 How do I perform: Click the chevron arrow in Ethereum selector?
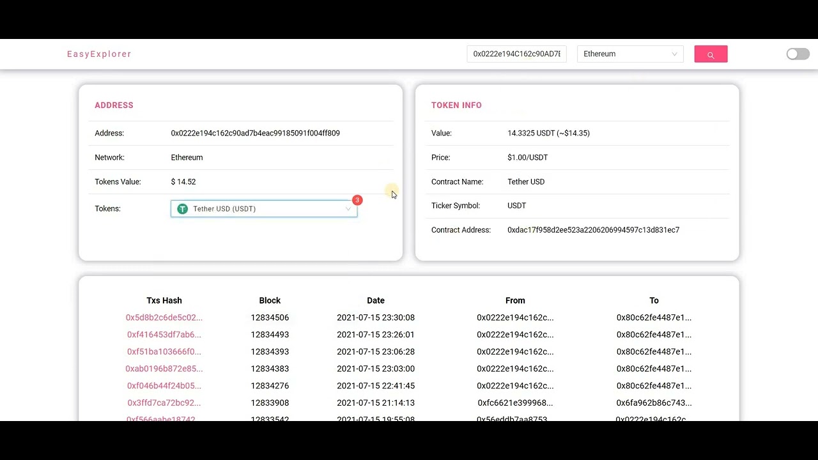click(x=674, y=54)
